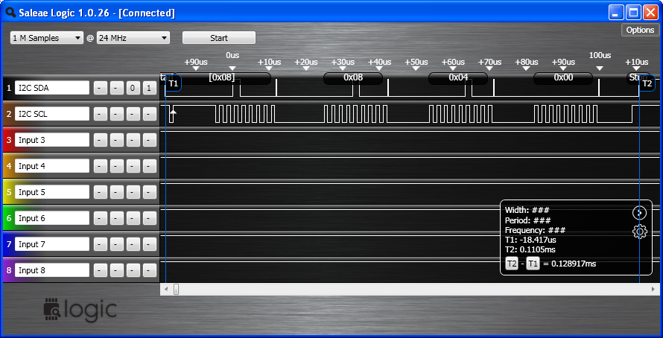Open the Options button
The width and height of the screenshot is (663, 338).
[640, 30]
